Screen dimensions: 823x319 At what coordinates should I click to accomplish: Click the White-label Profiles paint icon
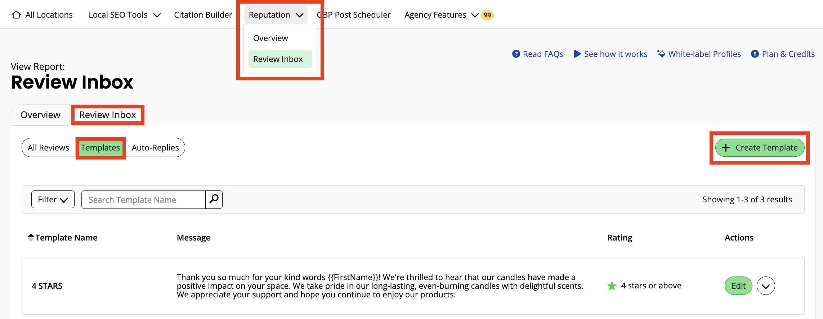pos(661,54)
